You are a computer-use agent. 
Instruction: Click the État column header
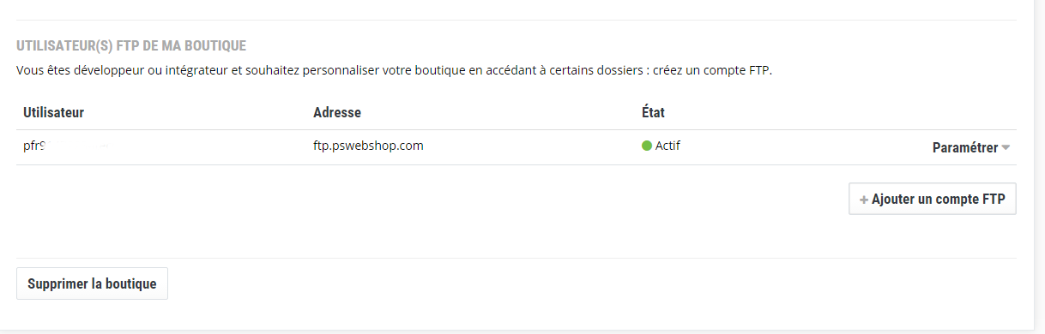653,112
